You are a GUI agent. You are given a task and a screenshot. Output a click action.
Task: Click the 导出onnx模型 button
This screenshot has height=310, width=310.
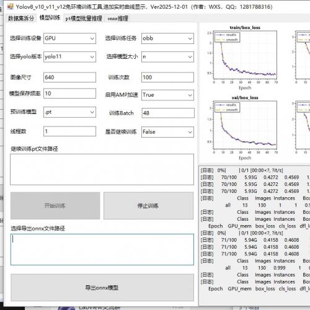tap(102, 288)
